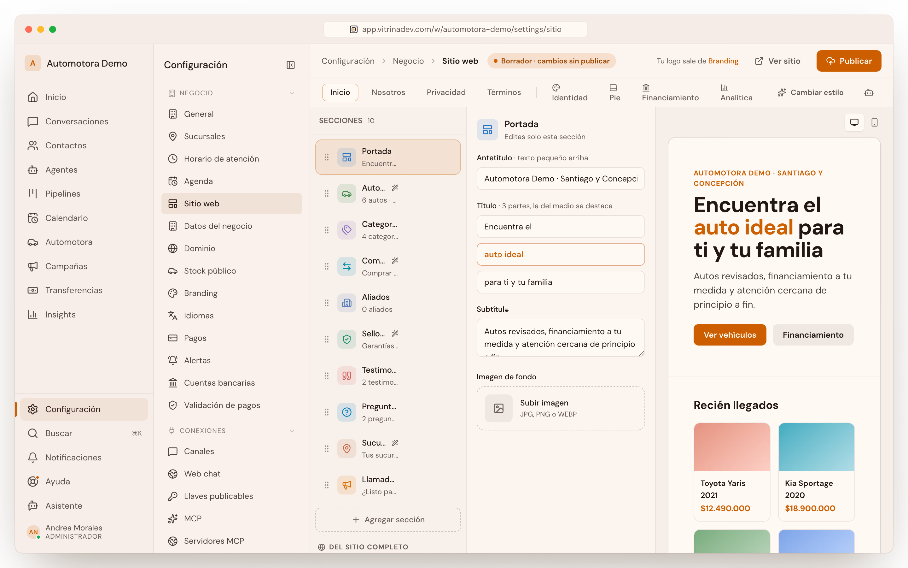
Task: Switch to the Nosotros page tab
Action: pos(388,92)
